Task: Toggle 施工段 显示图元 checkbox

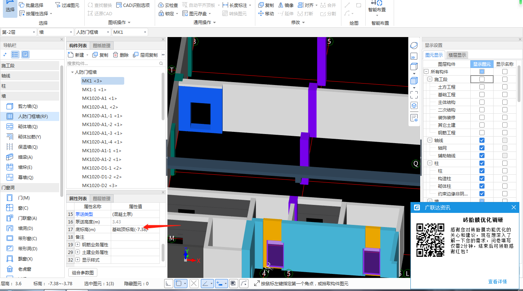Action: [x=482, y=79]
